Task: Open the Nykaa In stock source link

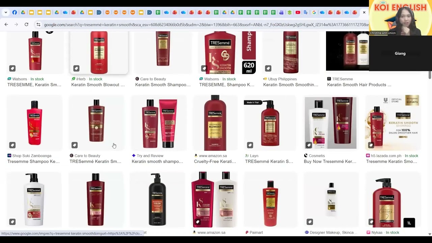Action: (x=383, y=233)
